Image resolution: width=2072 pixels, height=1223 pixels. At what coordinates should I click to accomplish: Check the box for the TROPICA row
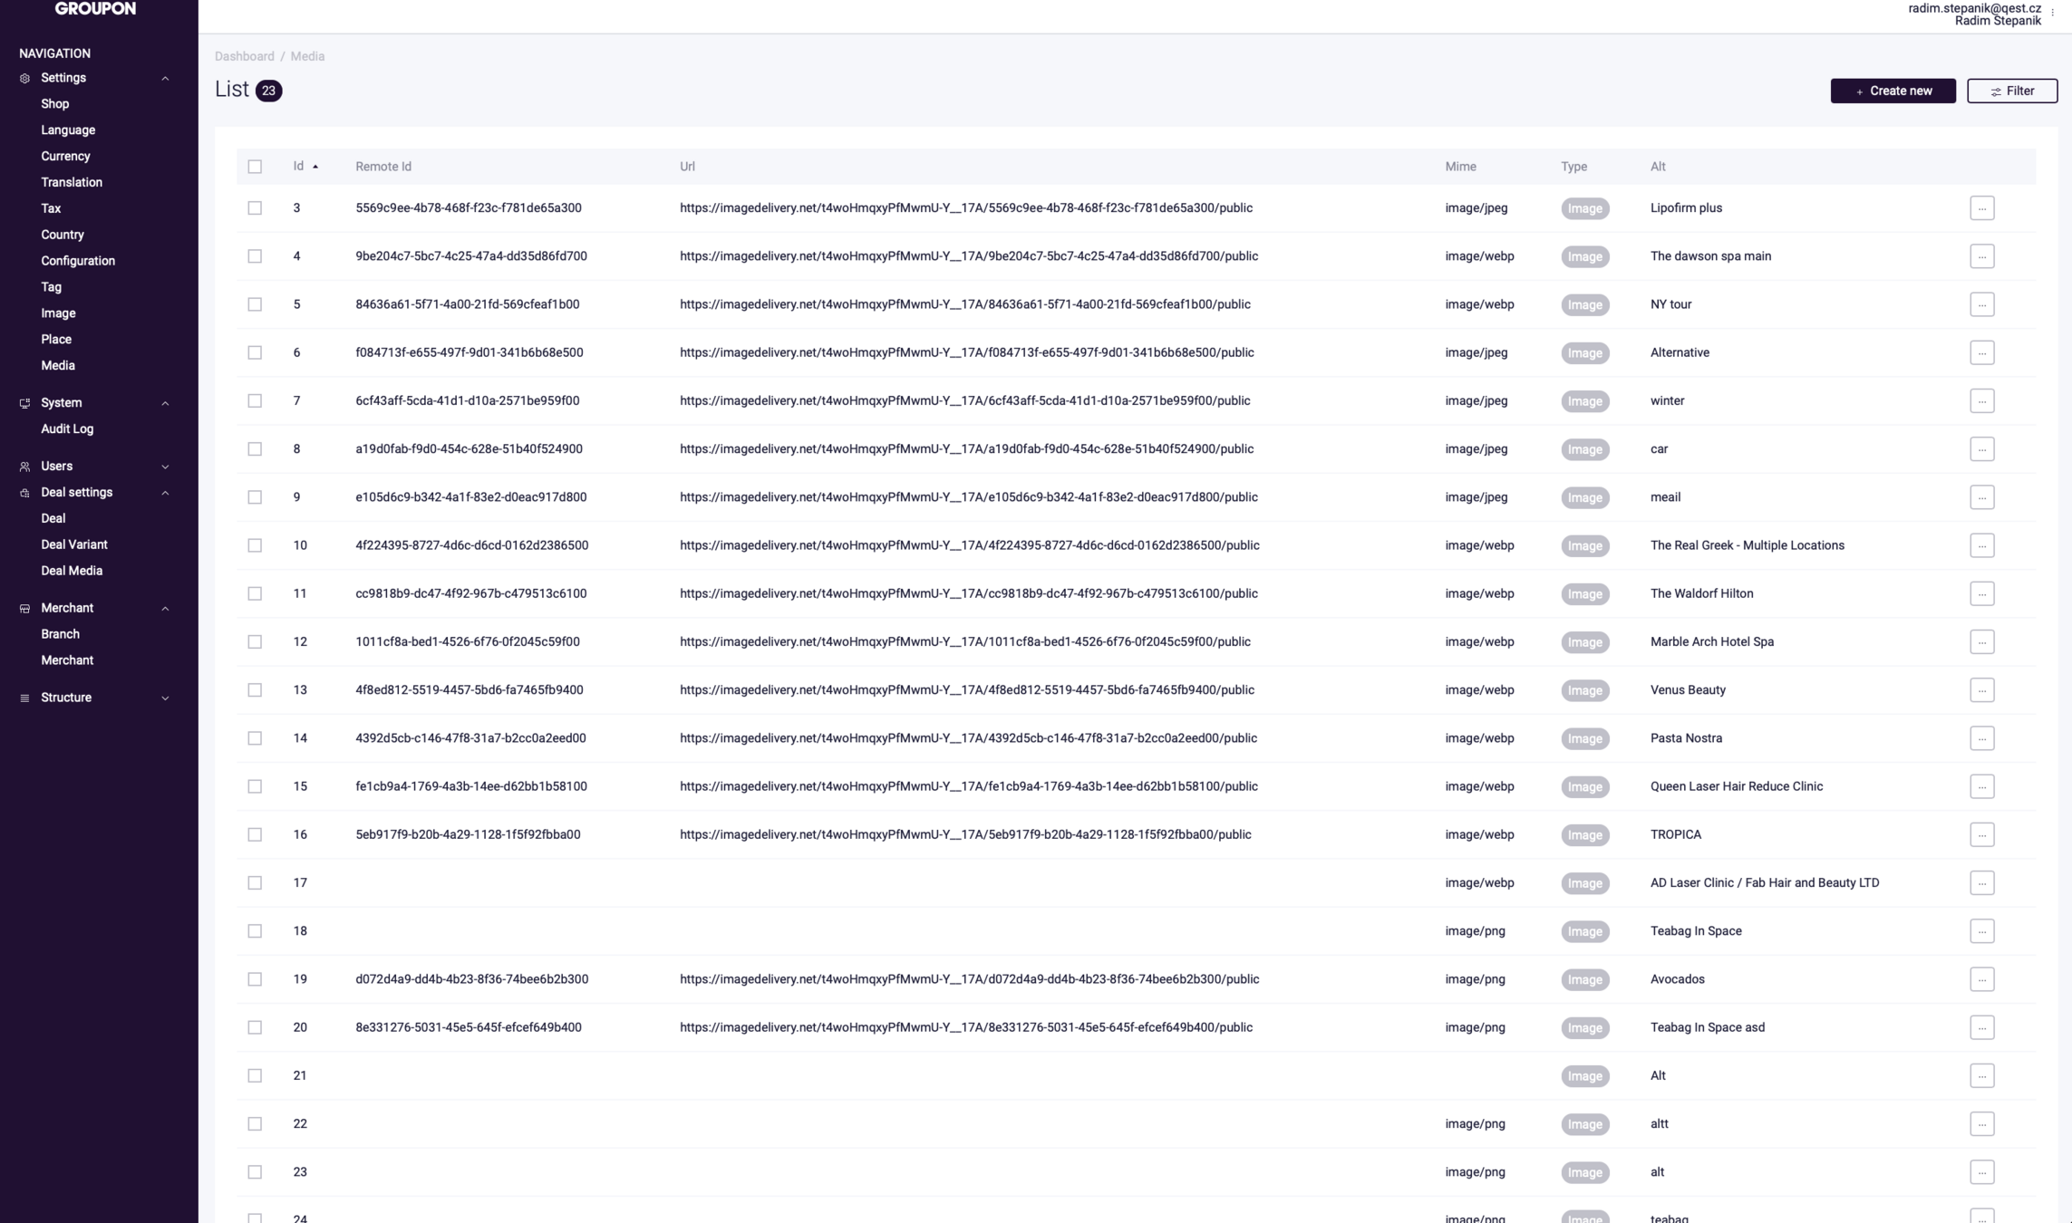255,834
